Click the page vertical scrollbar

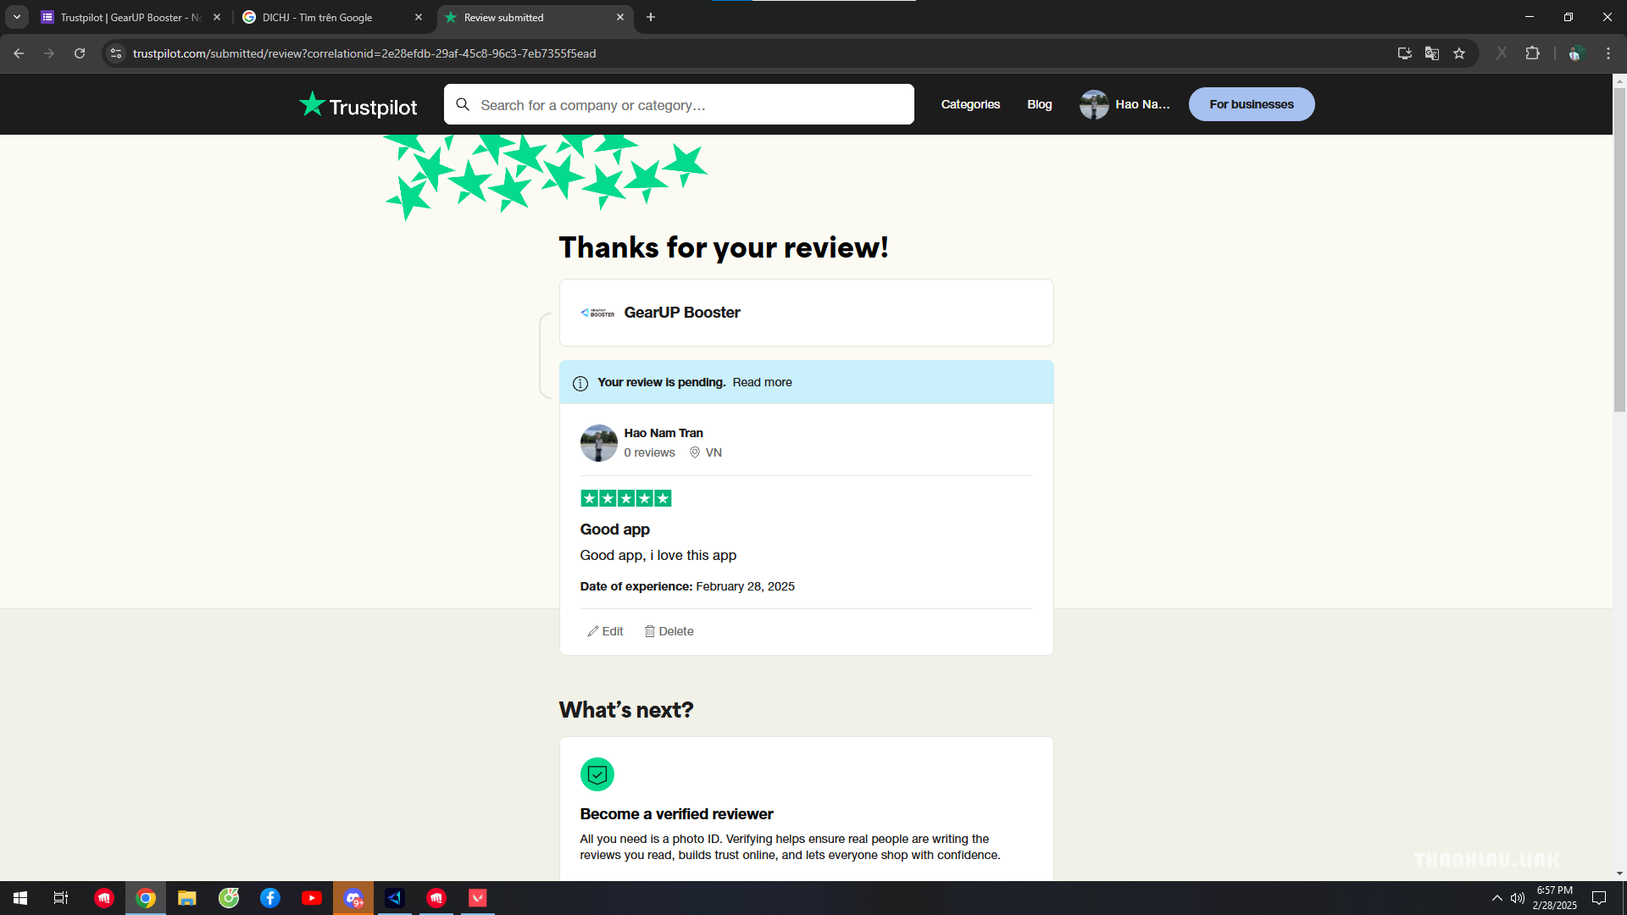coord(1619,250)
